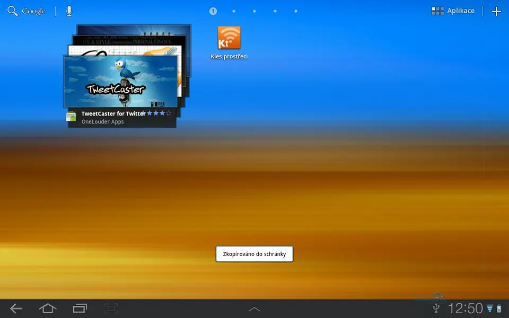Show recent apps from the navigation bar

click(x=80, y=308)
